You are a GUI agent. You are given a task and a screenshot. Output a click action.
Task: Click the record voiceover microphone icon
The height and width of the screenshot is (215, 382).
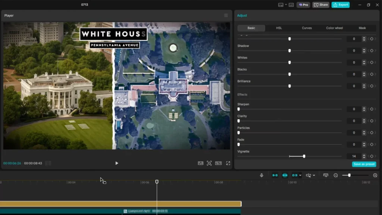(262, 175)
